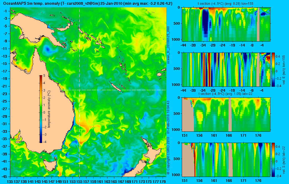Click the '0' tick on temperature anomaly colorbar
The height and width of the screenshot is (184, 289).
(x=44, y=113)
